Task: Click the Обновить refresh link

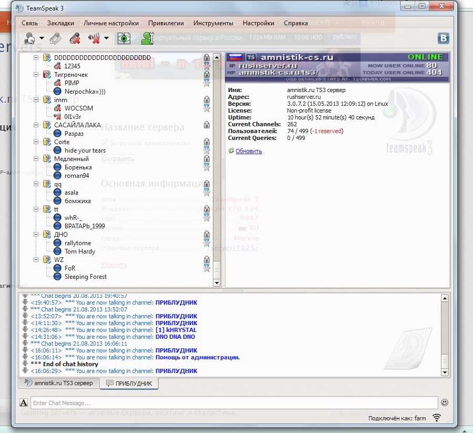Action: click(x=249, y=151)
